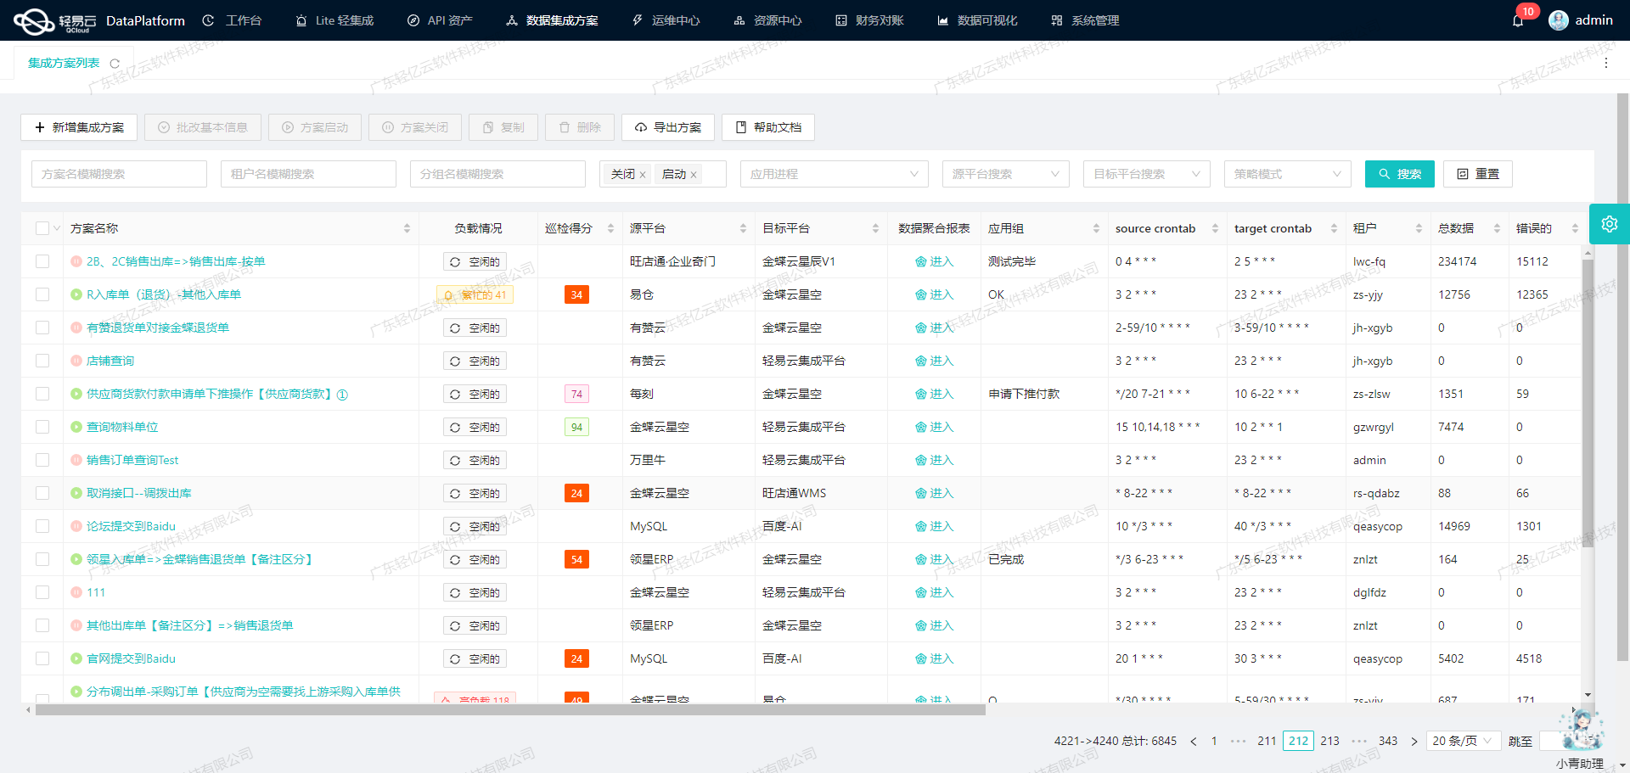This screenshot has height=773, width=1630.
Task: Click 空闲的 load badge in 店铺查询 row
Action: (475, 361)
